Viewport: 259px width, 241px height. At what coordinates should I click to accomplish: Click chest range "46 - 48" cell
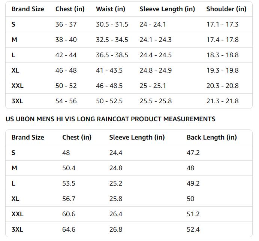click(x=66, y=70)
